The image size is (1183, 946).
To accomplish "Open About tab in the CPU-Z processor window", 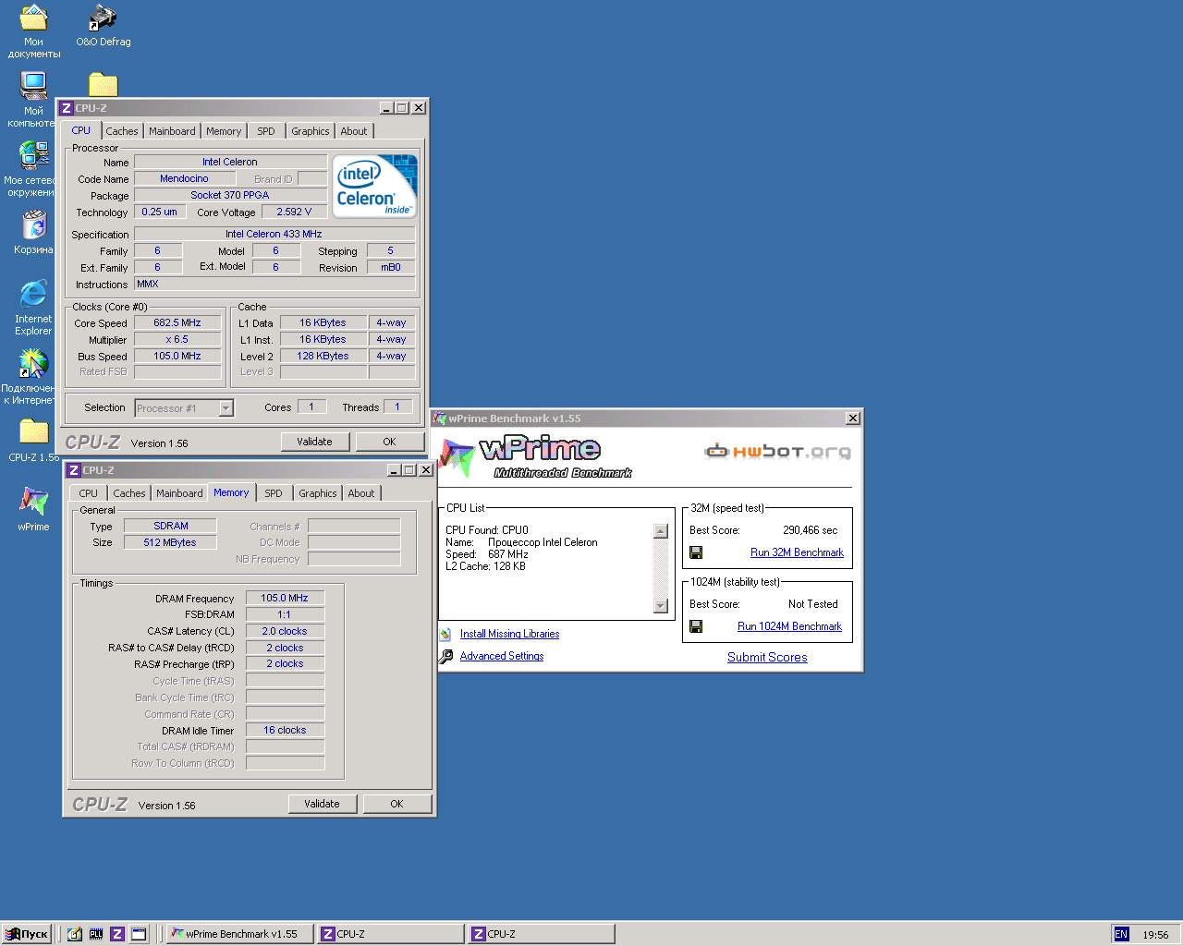I will (354, 131).
